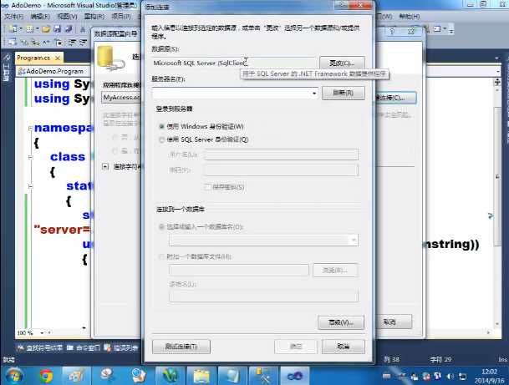Viewport: 509px width, 385px height.
Task: Open the file explorer folder taskbar icon
Action: click(x=201, y=377)
